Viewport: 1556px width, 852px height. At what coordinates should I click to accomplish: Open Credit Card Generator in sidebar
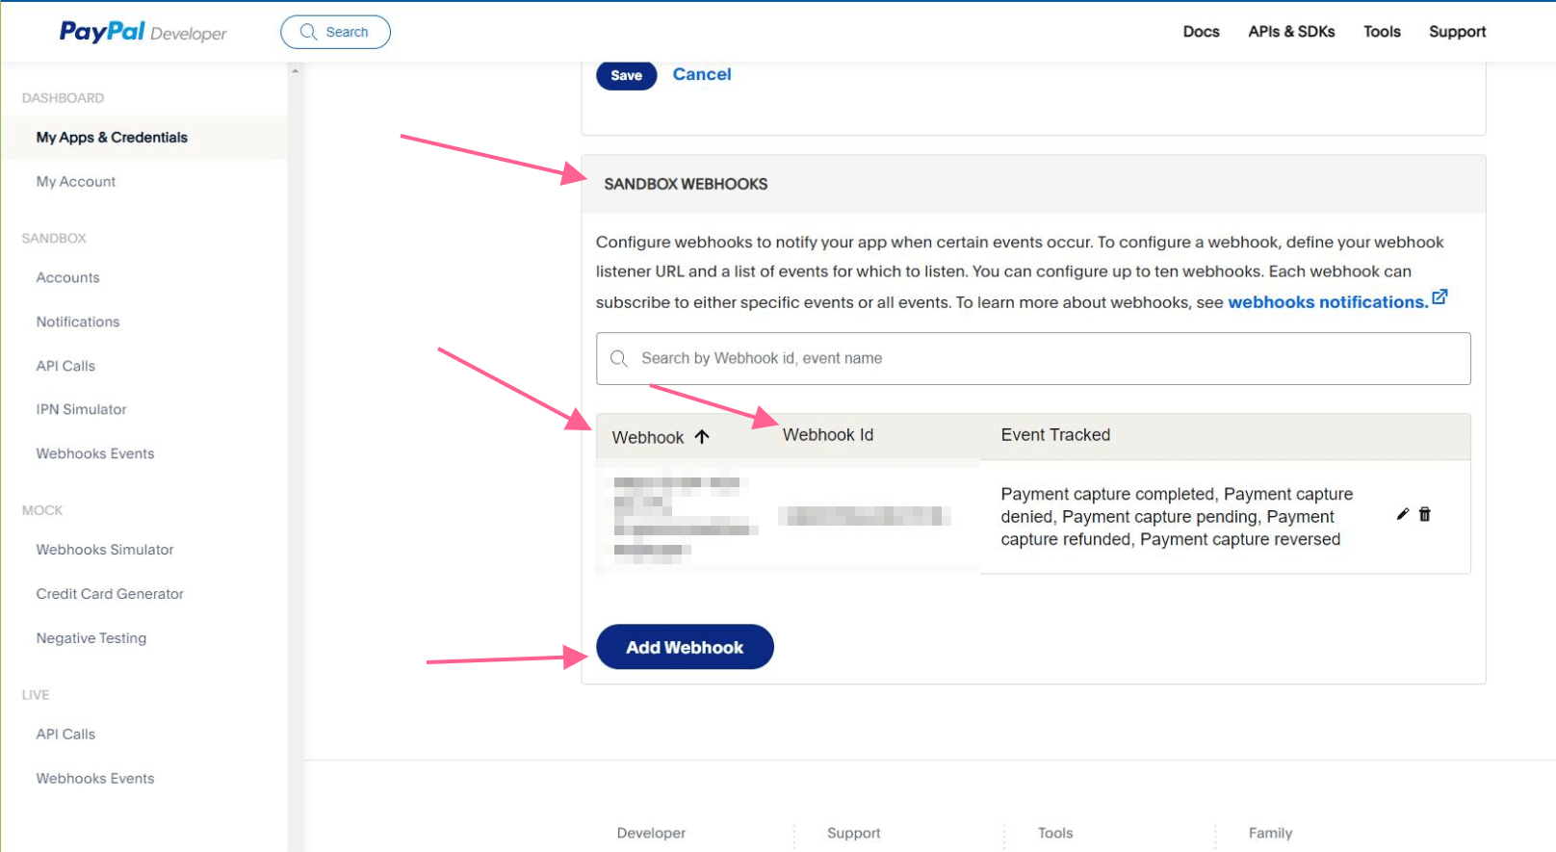click(110, 594)
